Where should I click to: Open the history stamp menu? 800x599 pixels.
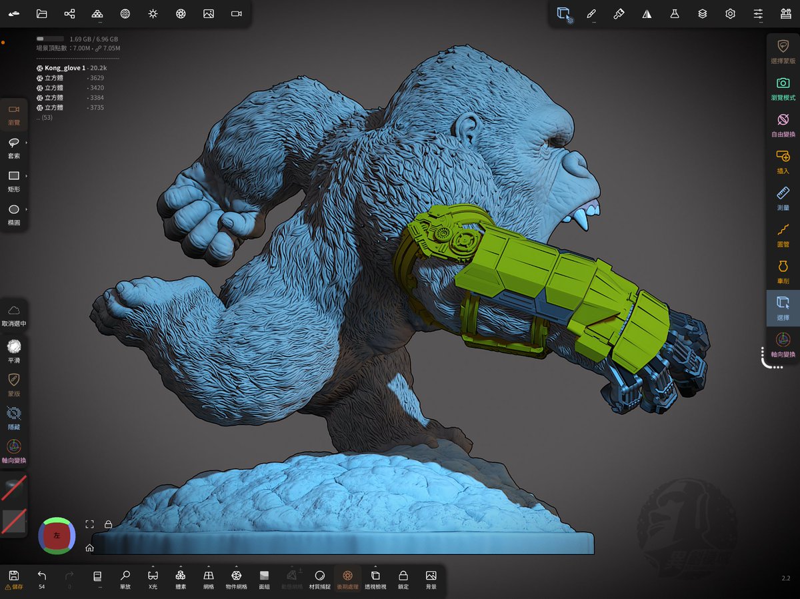click(786, 13)
